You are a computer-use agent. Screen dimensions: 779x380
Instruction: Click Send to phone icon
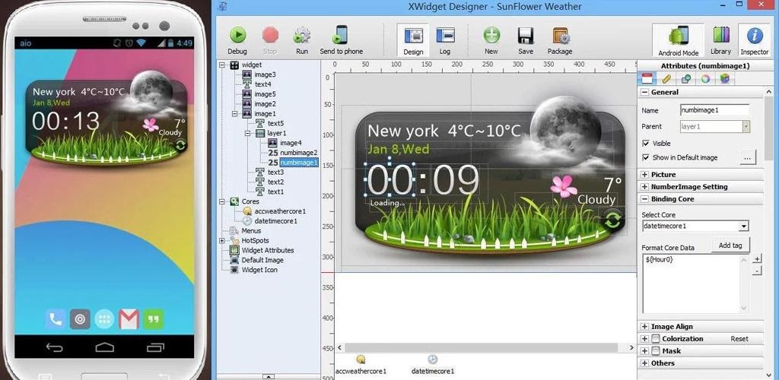coord(341,36)
